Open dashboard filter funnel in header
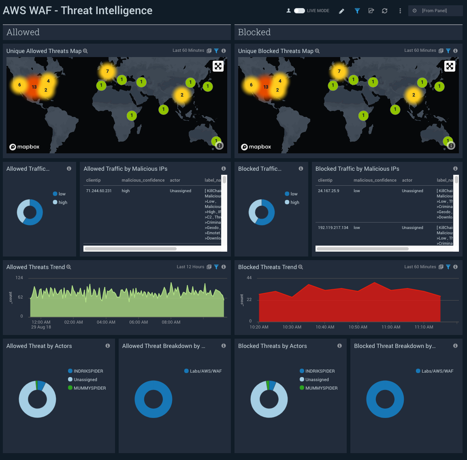Viewport: 467px width, 460px height. [357, 11]
